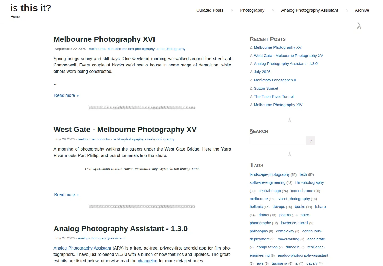The width and height of the screenshot is (383, 266).
Task: Open recent post 'Sutton Sunset'
Action: [266, 88]
